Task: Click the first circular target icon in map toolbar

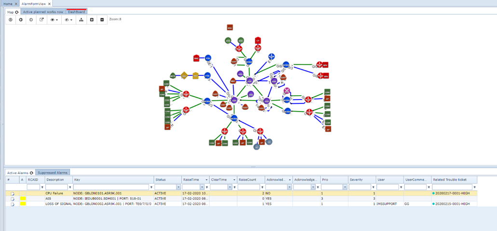Action: tap(11, 20)
